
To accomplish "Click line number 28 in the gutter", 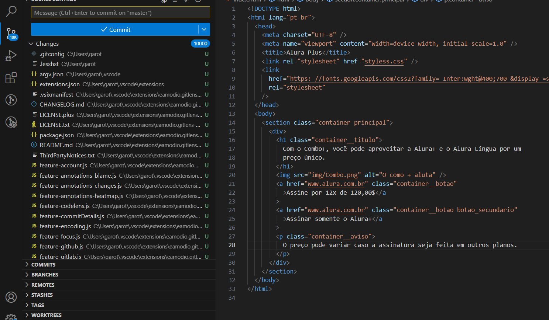I will [232, 245].
